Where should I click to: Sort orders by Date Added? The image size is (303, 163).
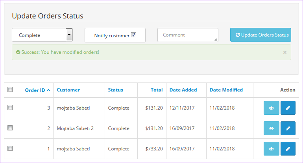click(183, 90)
